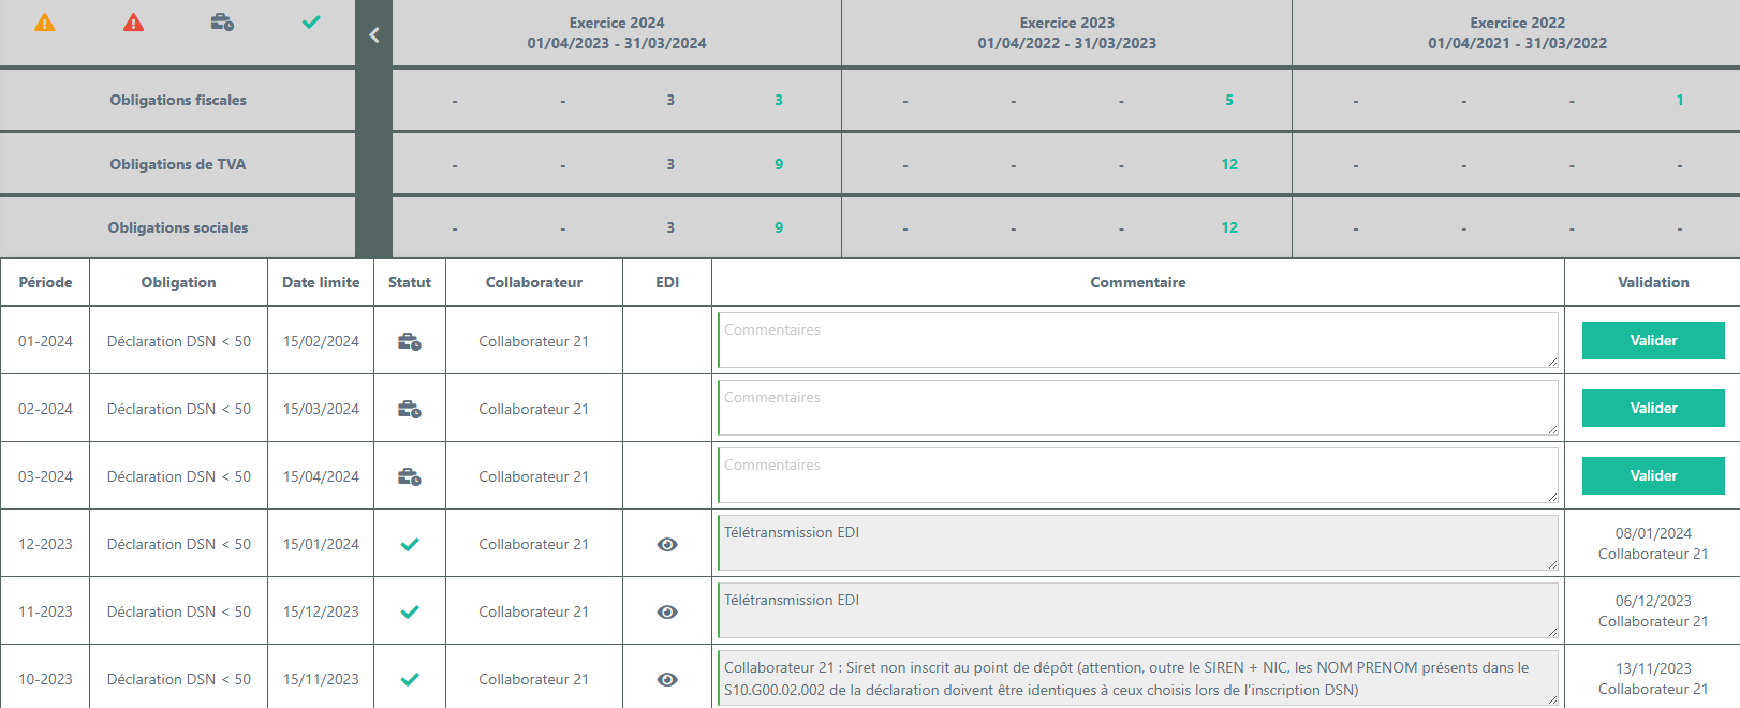Click period cell 11-2023
The height and width of the screenshot is (708, 1740).
pyautogui.click(x=45, y=611)
